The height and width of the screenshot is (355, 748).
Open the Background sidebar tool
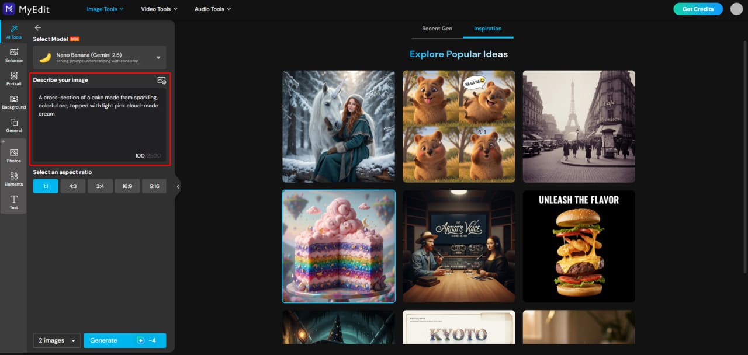[13, 102]
